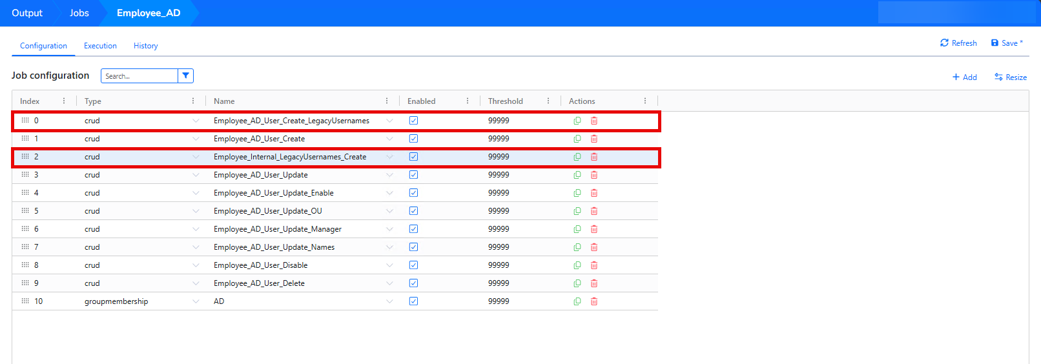
Task: Delete the Employee_AD_User_Delete row
Action: point(594,283)
